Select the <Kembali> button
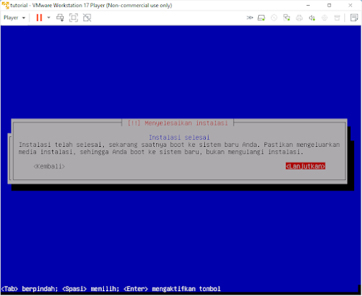Image resolution: width=362 pixels, height=296 pixels. tap(49, 166)
